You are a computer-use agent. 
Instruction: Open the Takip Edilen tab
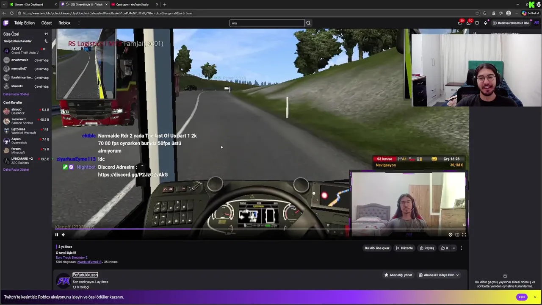(x=25, y=23)
